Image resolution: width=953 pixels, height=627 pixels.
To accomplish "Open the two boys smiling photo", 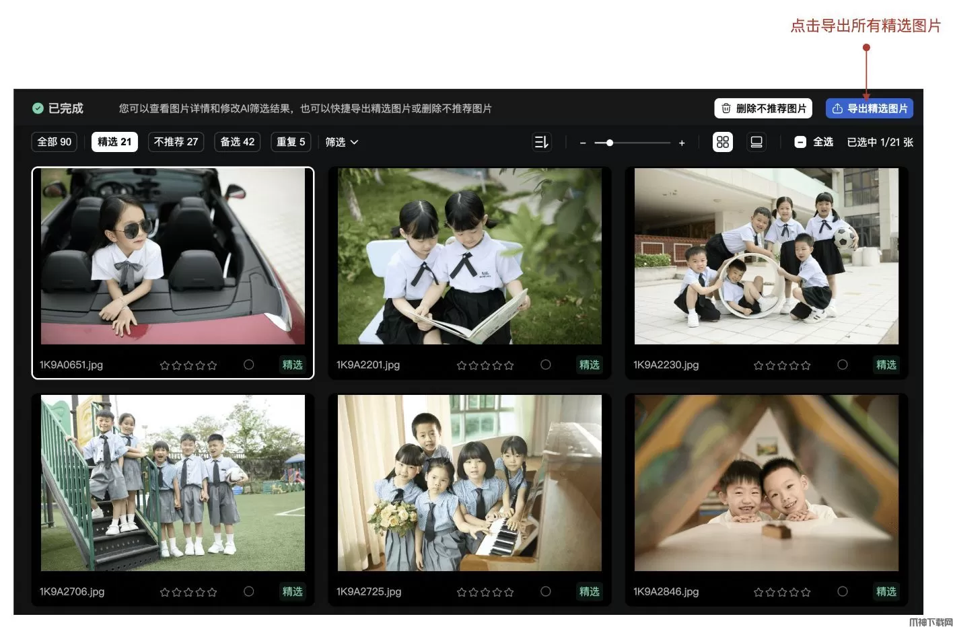I will coord(767,483).
